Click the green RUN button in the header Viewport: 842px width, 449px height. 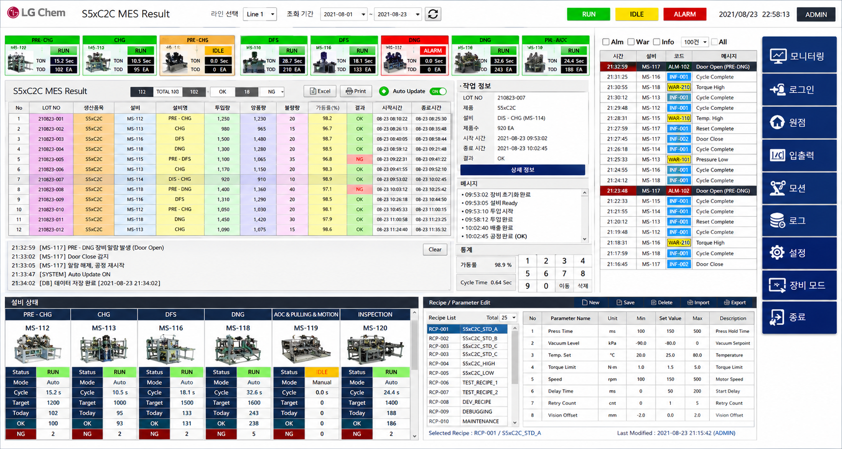pyautogui.click(x=588, y=14)
